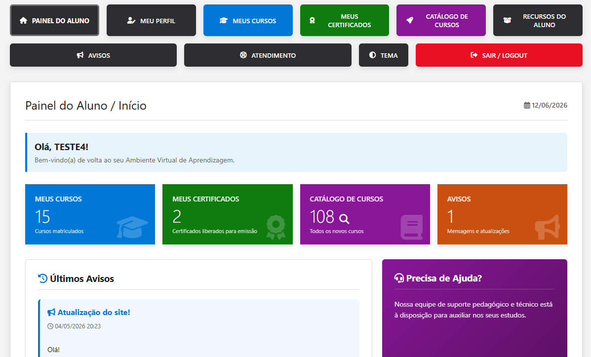
Task: Open the Avisos navigation button
Action: coord(93,55)
